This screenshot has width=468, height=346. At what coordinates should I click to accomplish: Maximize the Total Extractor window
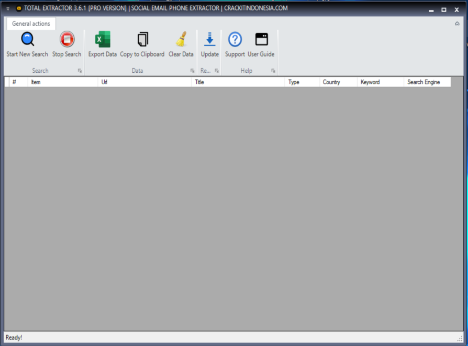444,10
